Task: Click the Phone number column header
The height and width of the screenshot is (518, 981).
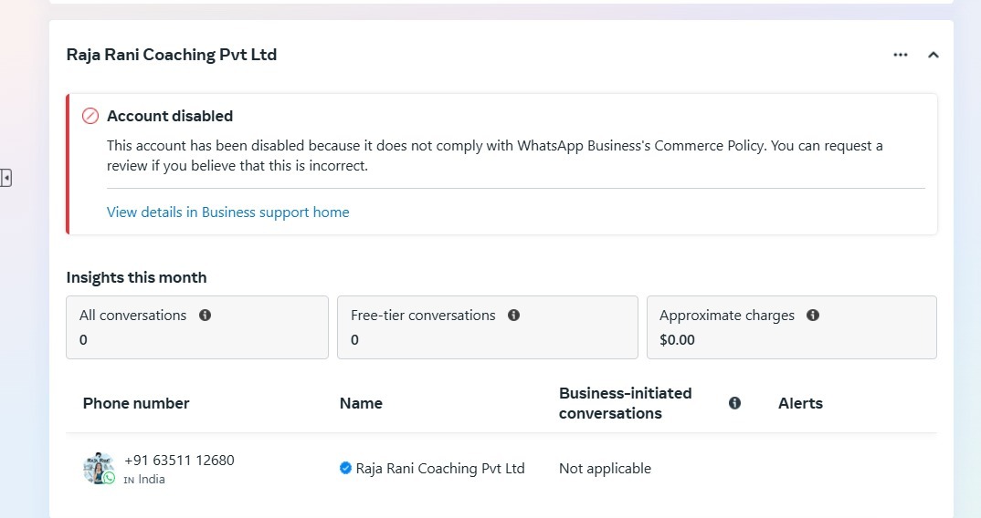Action: click(136, 403)
